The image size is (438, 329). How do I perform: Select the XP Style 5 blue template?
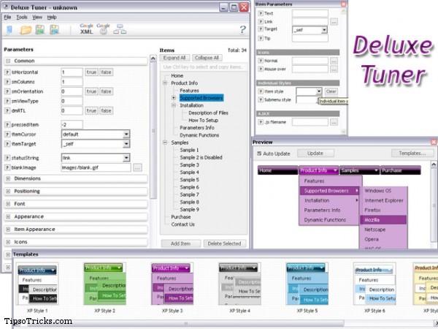point(307,284)
